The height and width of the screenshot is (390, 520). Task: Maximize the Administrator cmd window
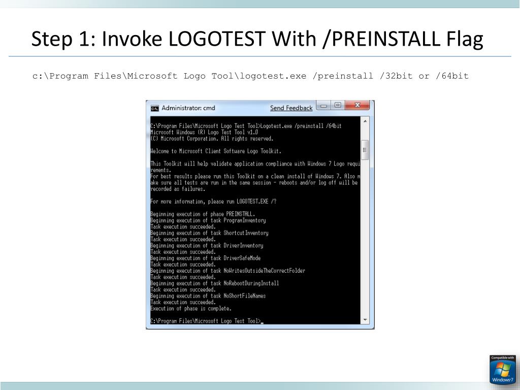[x=338, y=105]
